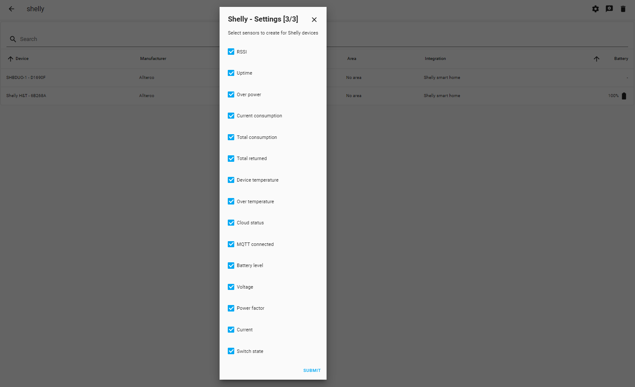Click the delete trash icon in the toolbar

[623, 9]
